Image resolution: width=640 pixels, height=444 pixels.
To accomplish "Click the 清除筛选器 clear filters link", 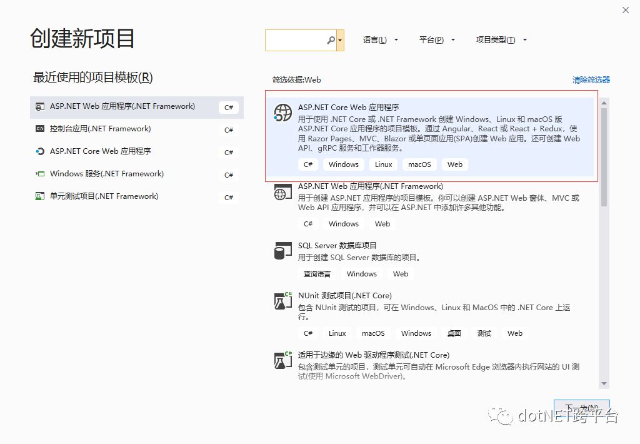I will pyautogui.click(x=591, y=79).
